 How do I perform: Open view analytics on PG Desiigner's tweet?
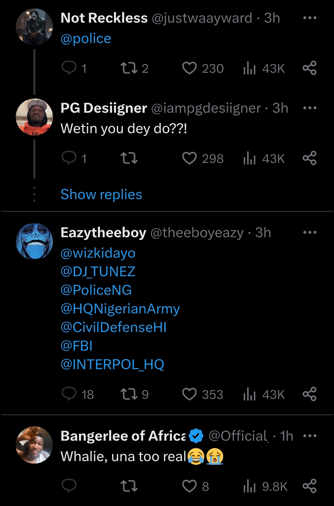click(x=249, y=158)
